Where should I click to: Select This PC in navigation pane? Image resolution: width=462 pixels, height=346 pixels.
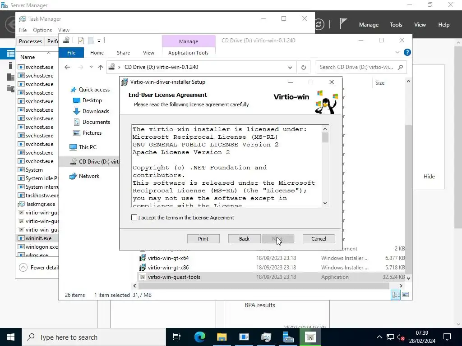click(x=83, y=147)
